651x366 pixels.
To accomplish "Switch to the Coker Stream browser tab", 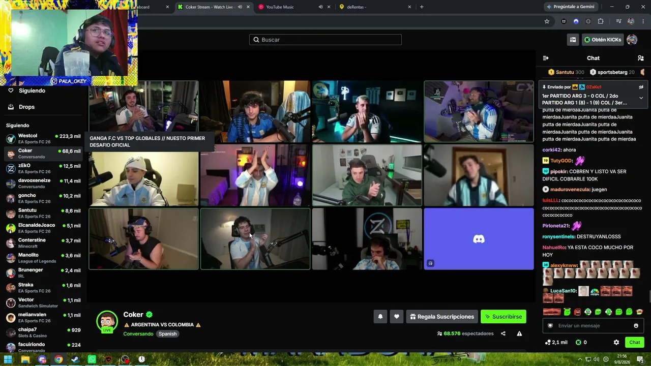I will pyautogui.click(x=209, y=7).
